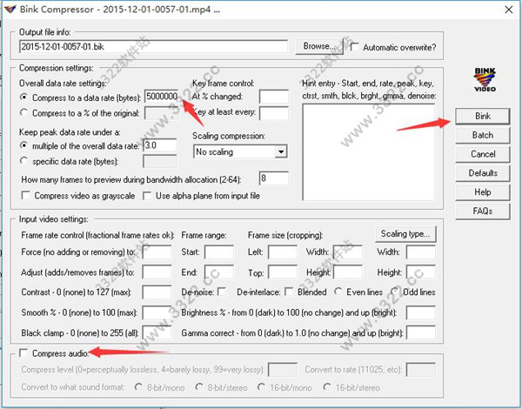Tick Compress video as grayscale

coord(25,195)
